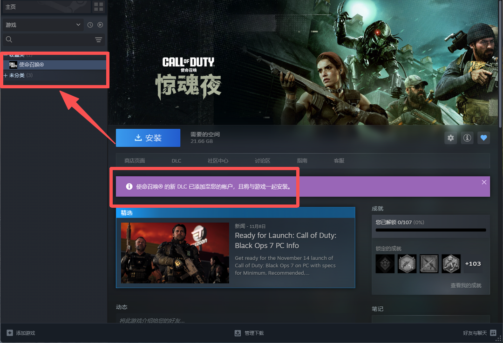Toggle the ready-to-play filter icon
Screen dimensions: 503x343
point(100,25)
